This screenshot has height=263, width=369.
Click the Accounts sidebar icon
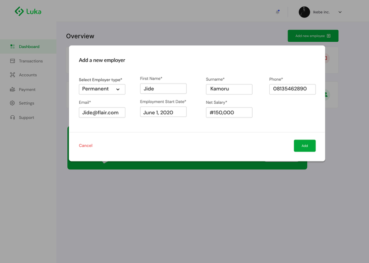[x=12, y=75]
